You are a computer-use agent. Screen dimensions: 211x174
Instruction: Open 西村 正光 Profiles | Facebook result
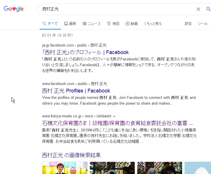76,91
